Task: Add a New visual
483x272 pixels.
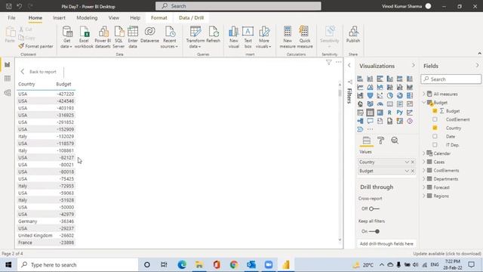Action: click(x=234, y=37)
